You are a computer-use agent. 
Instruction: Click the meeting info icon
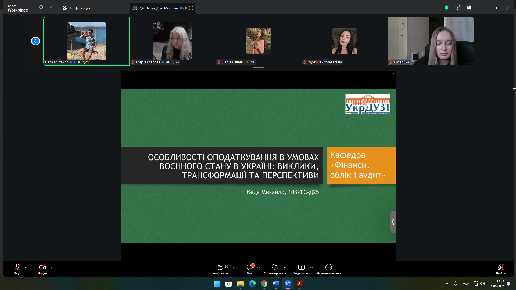[41, 7]
